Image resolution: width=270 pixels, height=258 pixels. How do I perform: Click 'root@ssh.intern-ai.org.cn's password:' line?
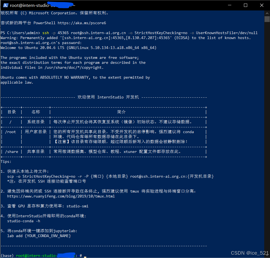click(41, 43)
